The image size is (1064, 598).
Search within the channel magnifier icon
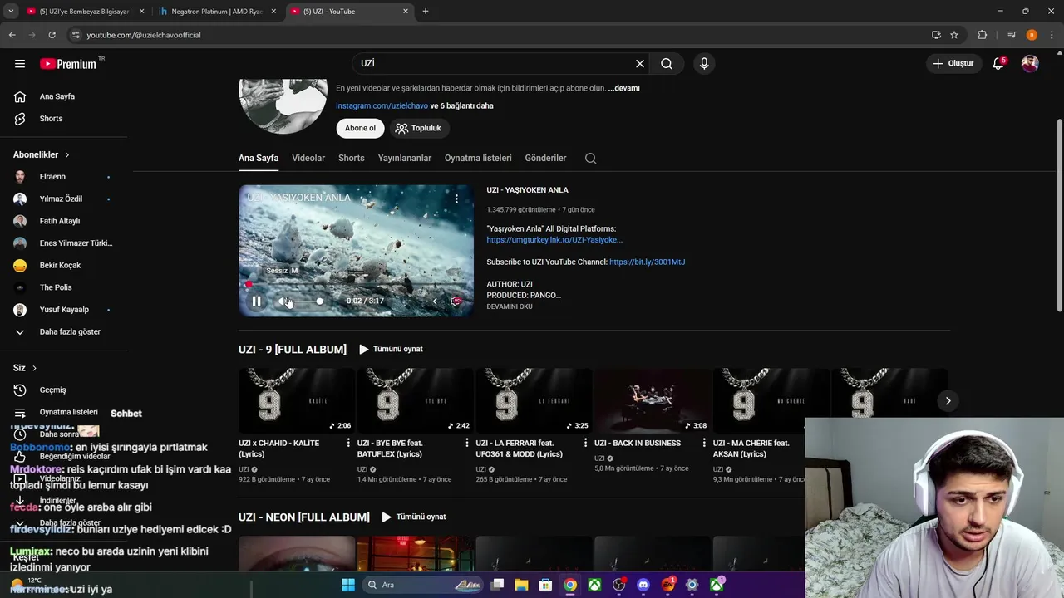pos(590,158)
